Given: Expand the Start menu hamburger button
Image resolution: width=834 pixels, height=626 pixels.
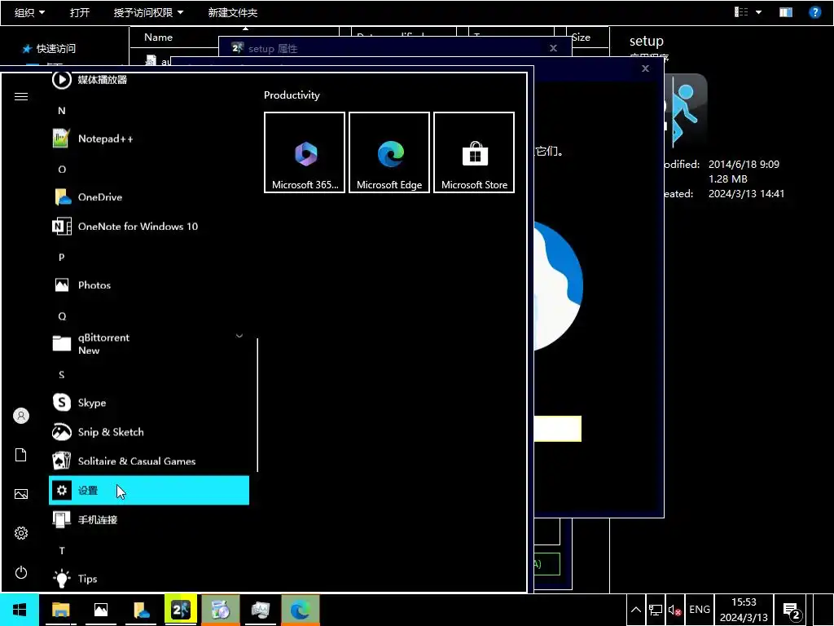Looking at the screenshot, I should (x=20, y=96).
